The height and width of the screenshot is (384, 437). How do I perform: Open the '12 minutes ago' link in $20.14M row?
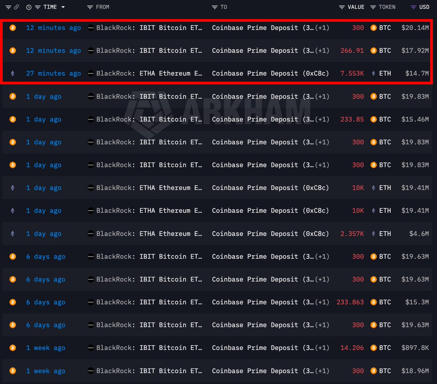(54, 28)
